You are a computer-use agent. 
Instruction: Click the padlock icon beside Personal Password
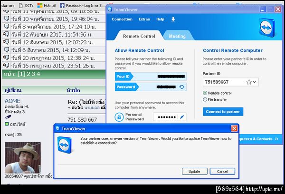point(119,117)
